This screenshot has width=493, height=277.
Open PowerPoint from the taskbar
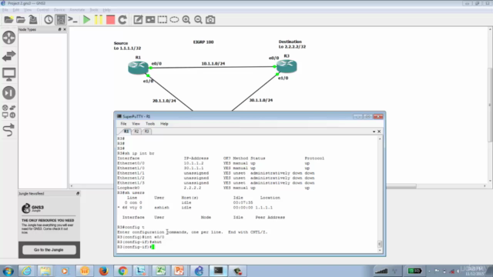[x=179, y=271]
